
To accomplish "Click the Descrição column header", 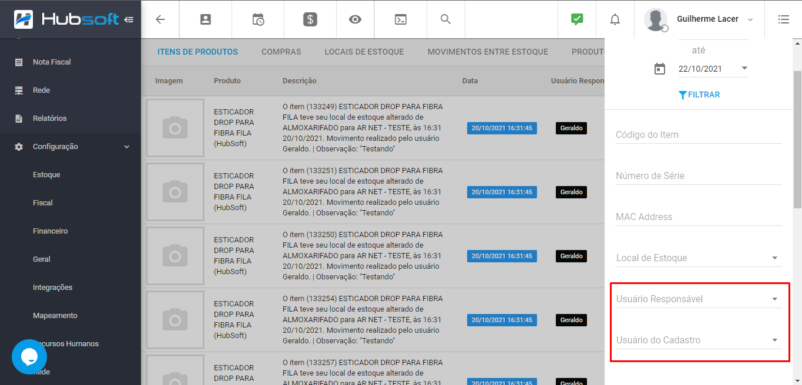I will (300, 81).
